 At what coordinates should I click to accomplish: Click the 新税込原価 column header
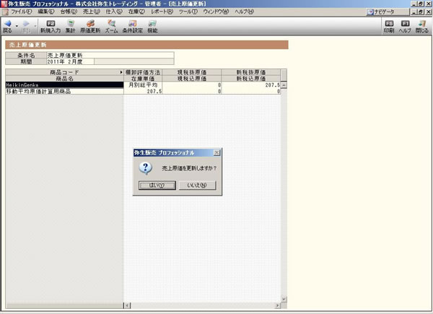250,79
